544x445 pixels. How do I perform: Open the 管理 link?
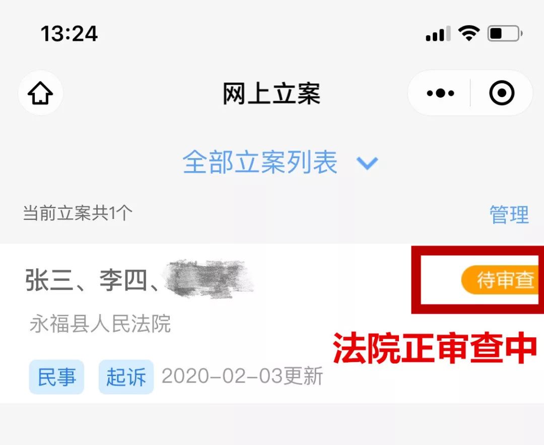pos(509,214)
